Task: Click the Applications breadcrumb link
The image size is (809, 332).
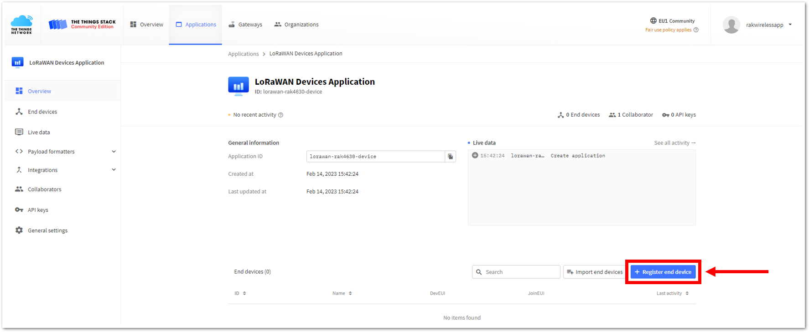Action: [243, 54]
